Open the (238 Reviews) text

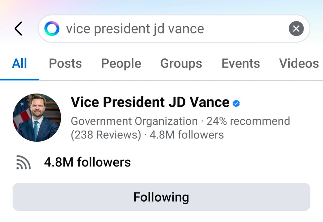(x=106, y=135)
